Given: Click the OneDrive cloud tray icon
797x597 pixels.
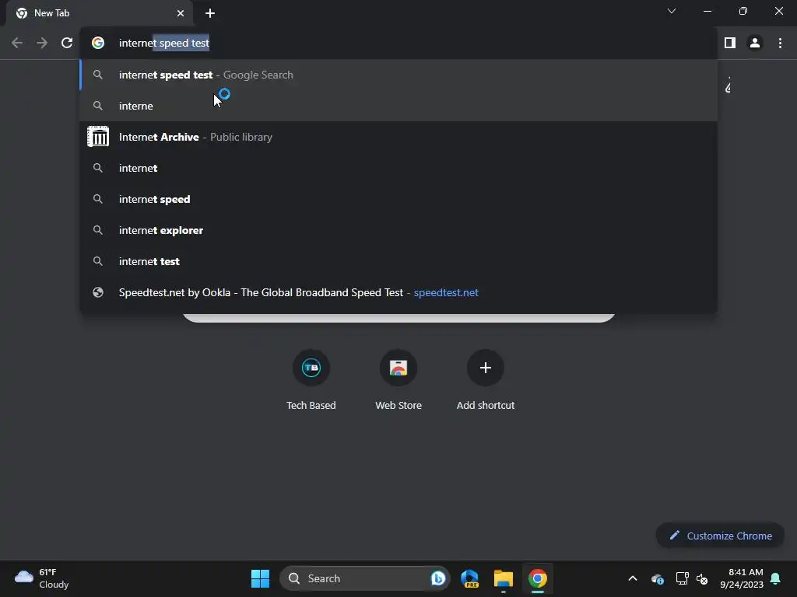Looking at the screenshot, I should (657, 578).
